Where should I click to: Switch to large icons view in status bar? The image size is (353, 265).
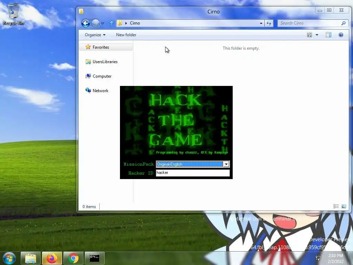click(x=344, y=206)
